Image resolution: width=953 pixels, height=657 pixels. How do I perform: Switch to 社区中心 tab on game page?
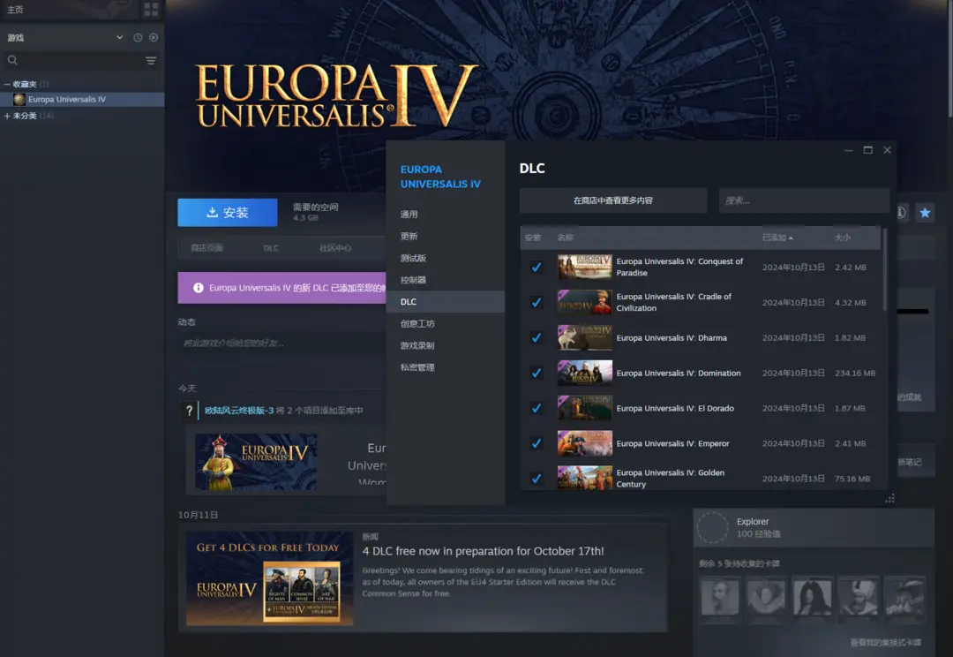(x=335, y=248)
